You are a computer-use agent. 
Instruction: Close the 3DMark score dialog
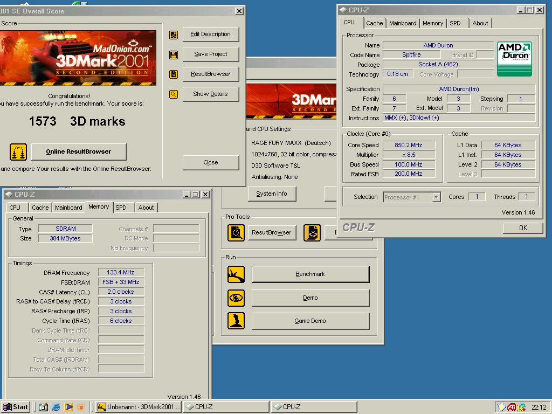239,11
